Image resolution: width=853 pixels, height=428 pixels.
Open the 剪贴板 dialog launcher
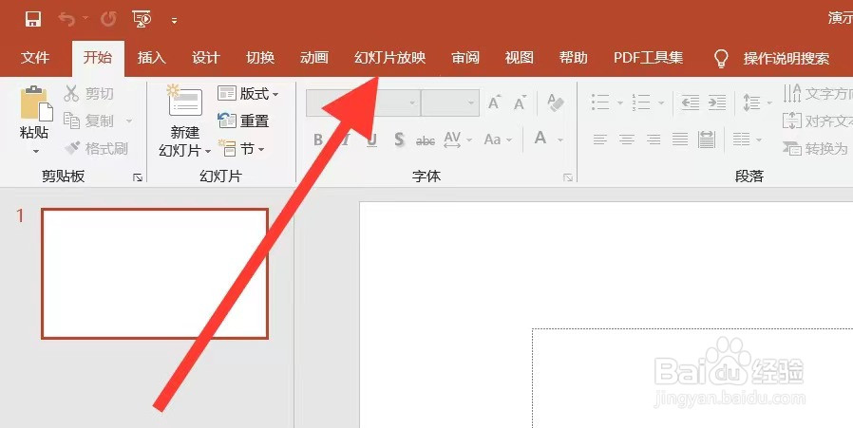tap(138, 177)
